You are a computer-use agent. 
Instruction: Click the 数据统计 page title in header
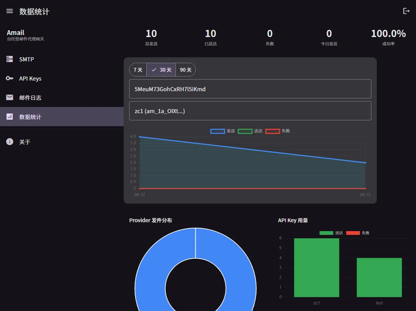[34, 11]
